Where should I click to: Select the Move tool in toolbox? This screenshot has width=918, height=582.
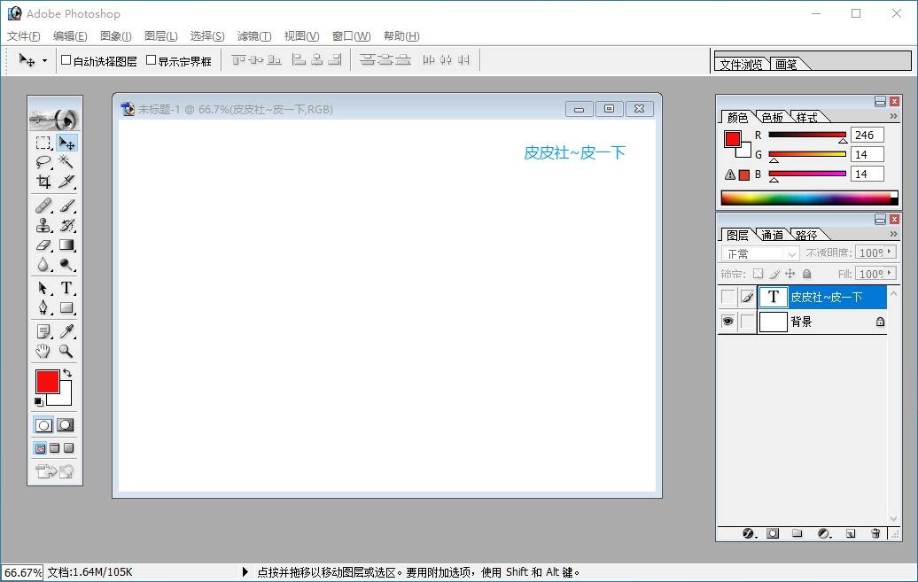pyautogui.click(x=66, y=143)
